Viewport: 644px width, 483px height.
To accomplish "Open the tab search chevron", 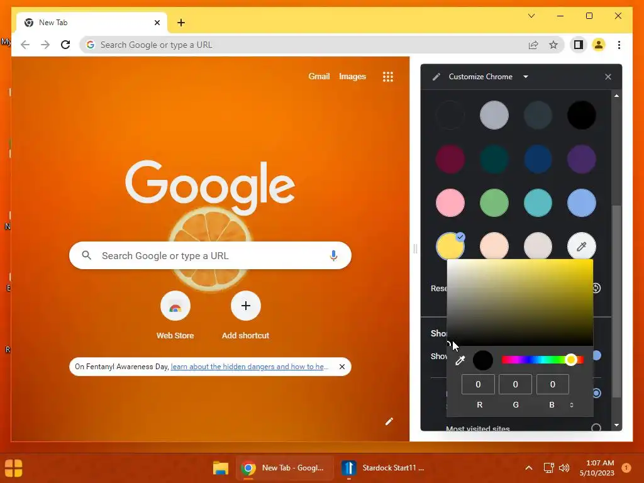I will coord(531,16).
